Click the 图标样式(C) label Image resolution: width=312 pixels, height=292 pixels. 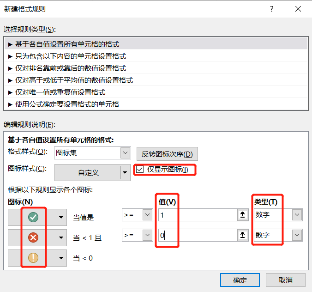27,169
